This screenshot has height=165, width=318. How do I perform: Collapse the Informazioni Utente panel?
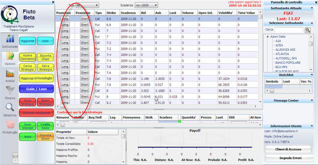(x=312, y=126)
